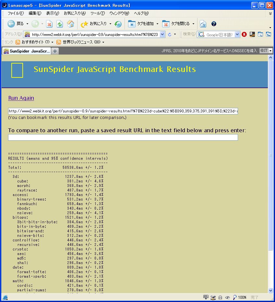The image size is (275, 302).
Task: Click the rightmost blue folder icon in the search toolbar
Action: point(269,34)
